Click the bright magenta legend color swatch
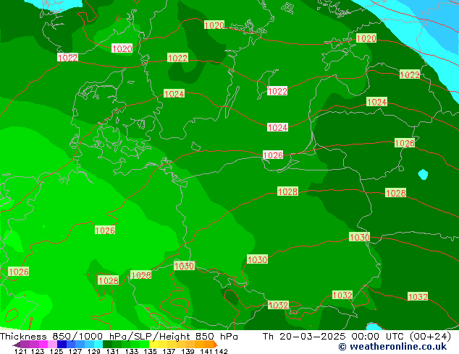 pyautogui.click(x=43, y=344)
